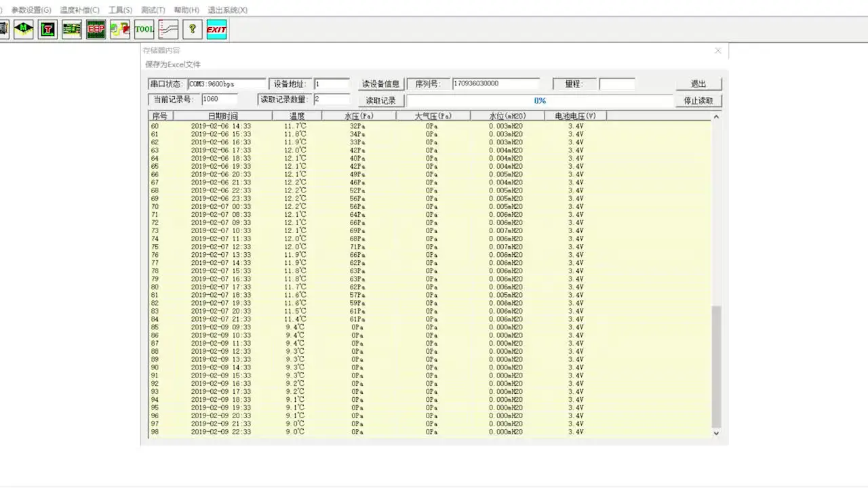
Task: Click the red EXIT toolbar icon
Action: point(216,29)
